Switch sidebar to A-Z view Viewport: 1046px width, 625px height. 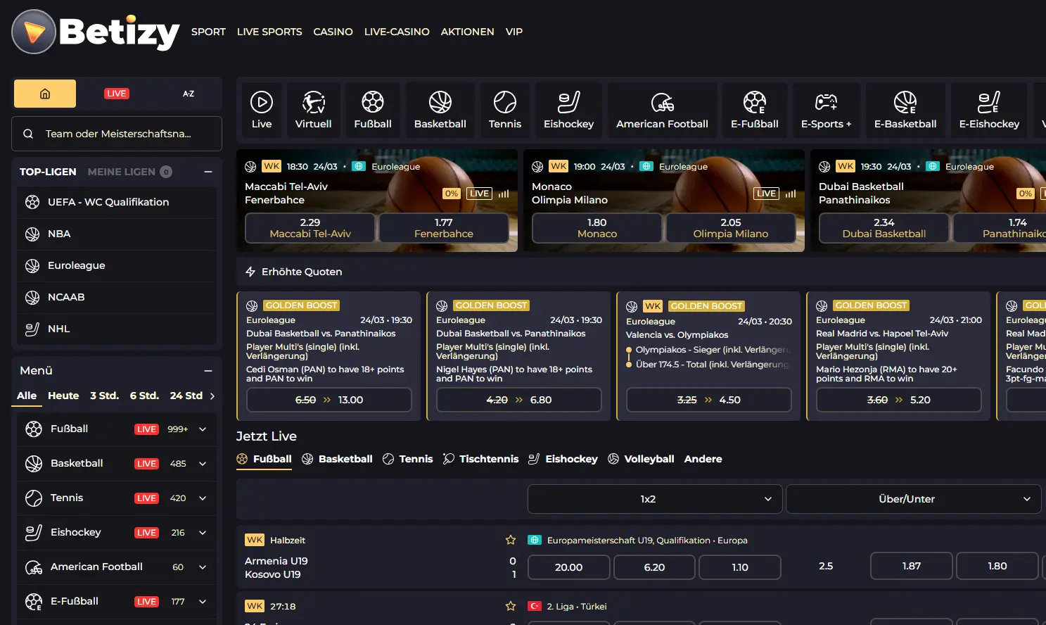click(x=189, y=94)
